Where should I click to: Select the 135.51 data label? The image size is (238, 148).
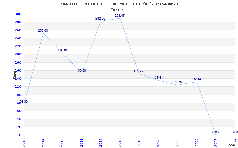pos(158,78)
